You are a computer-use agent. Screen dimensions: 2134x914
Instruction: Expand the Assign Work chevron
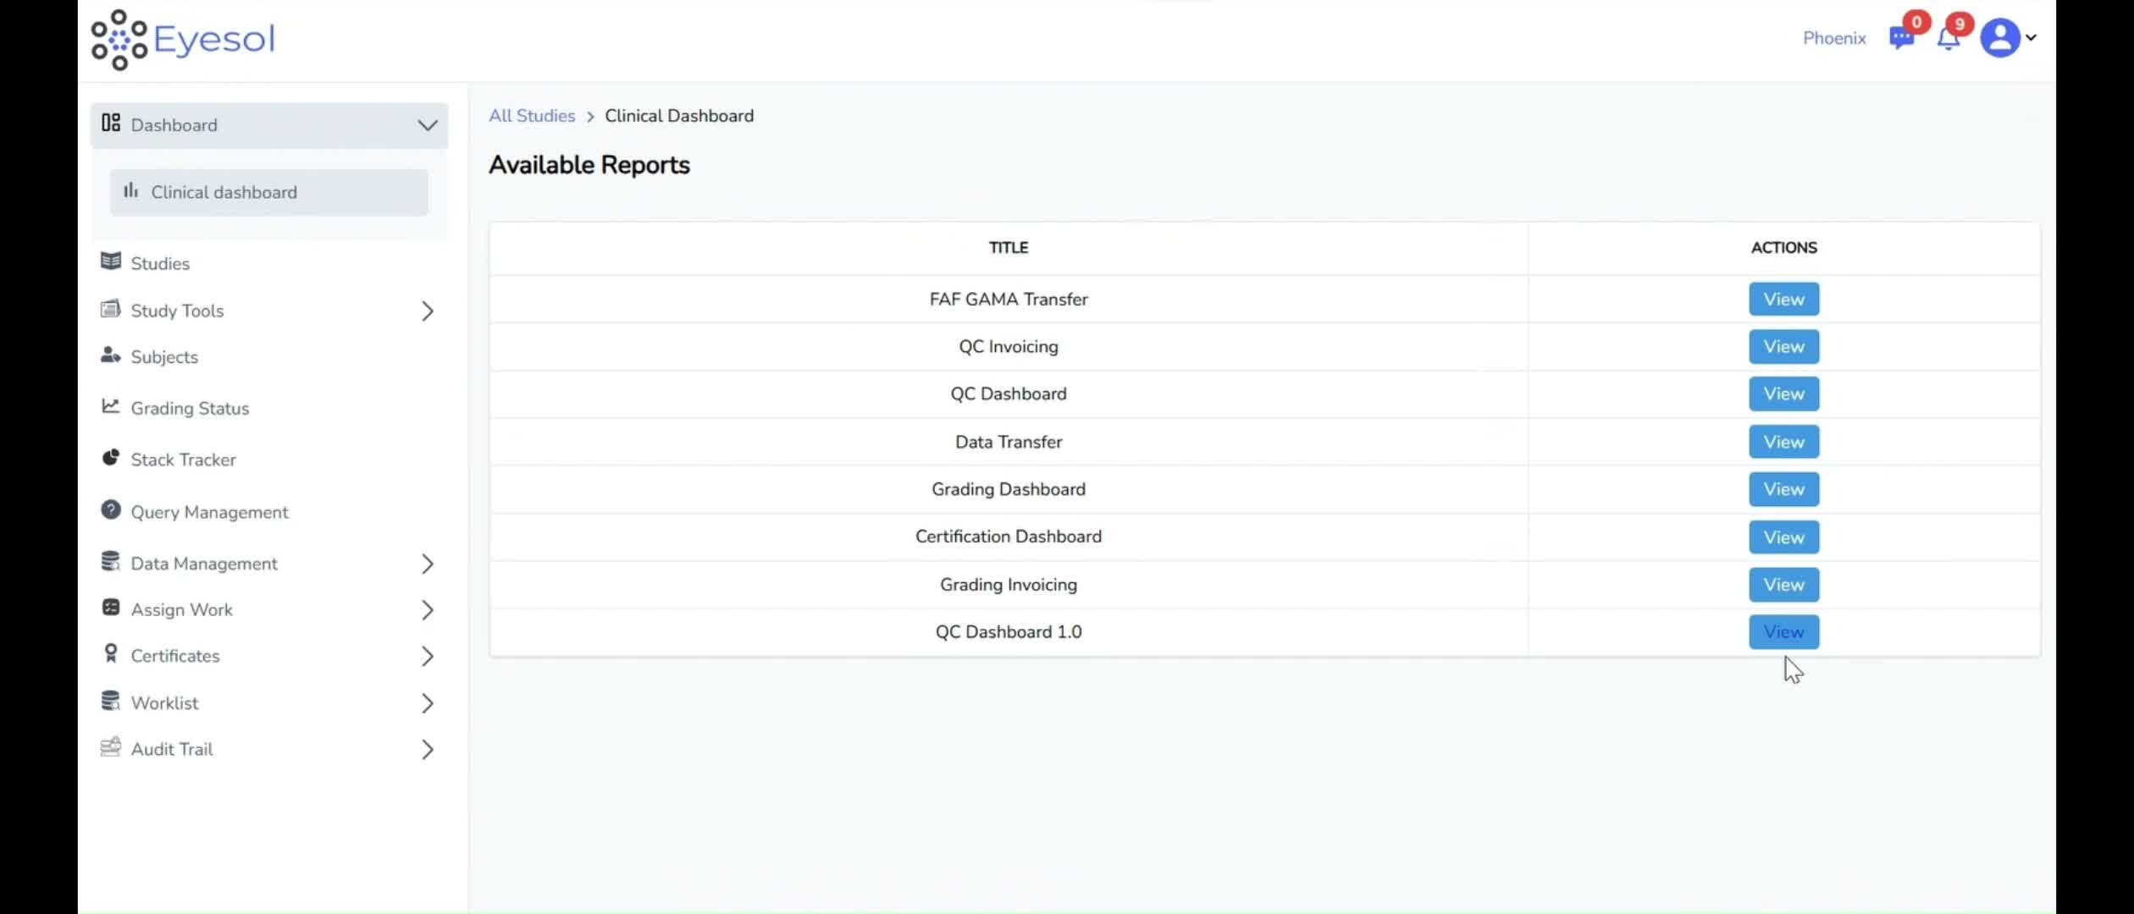tap(427, 610)
